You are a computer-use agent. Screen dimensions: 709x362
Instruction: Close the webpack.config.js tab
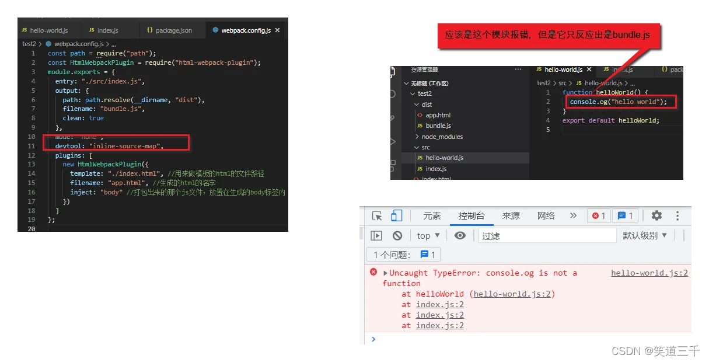(277, 30)
